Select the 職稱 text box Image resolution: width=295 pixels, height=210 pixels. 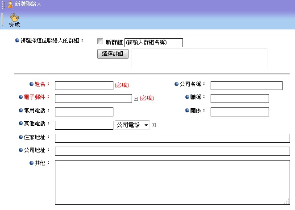pos(240,99)
